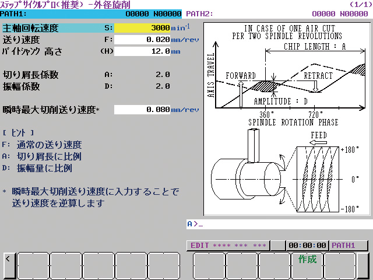Select the instantaneous max cutting feed field

[x=142, y=110]
